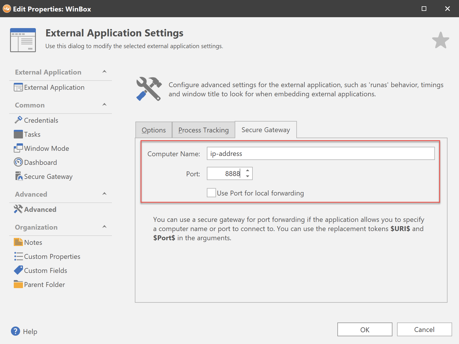Image resolution: width=459 pixels, height=344 pixels.
Task: Click the Secure Gateway sidebar icon
Action: 18,176
